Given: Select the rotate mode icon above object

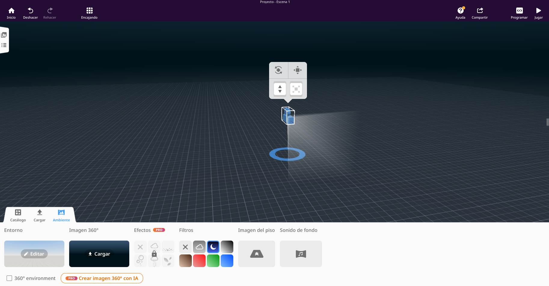Looking at the screenshot, I should (278, 70).
